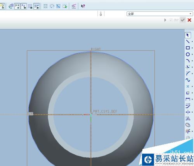The image size is (194, 166).
Task: Toggle the sketch grid display
Action: click(30, 6)
